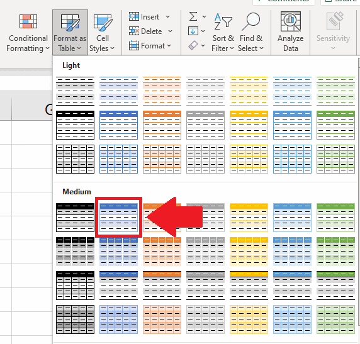This screenshot has height=344, width=360.
Task: Apply green-header Medium style with pale green bands
Action: pos(335,218)
